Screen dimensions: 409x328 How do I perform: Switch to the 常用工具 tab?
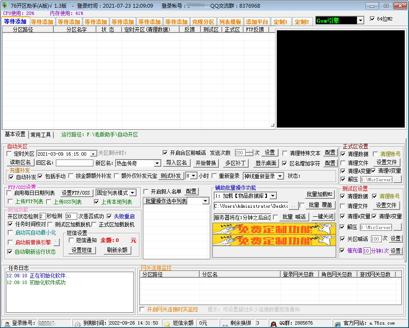(41, 135)
